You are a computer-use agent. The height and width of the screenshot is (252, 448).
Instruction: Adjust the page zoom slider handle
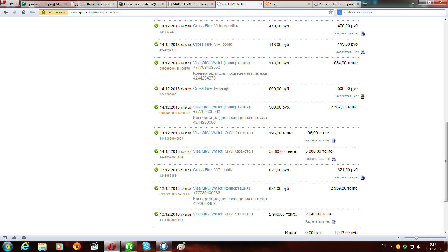pos(416,238)
